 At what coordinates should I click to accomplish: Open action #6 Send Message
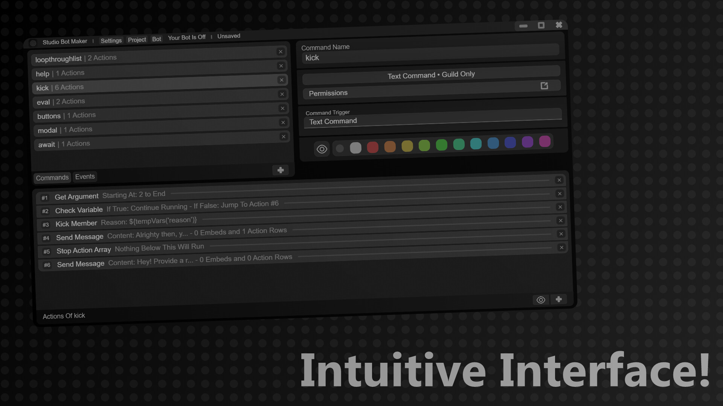click(302, 257)
